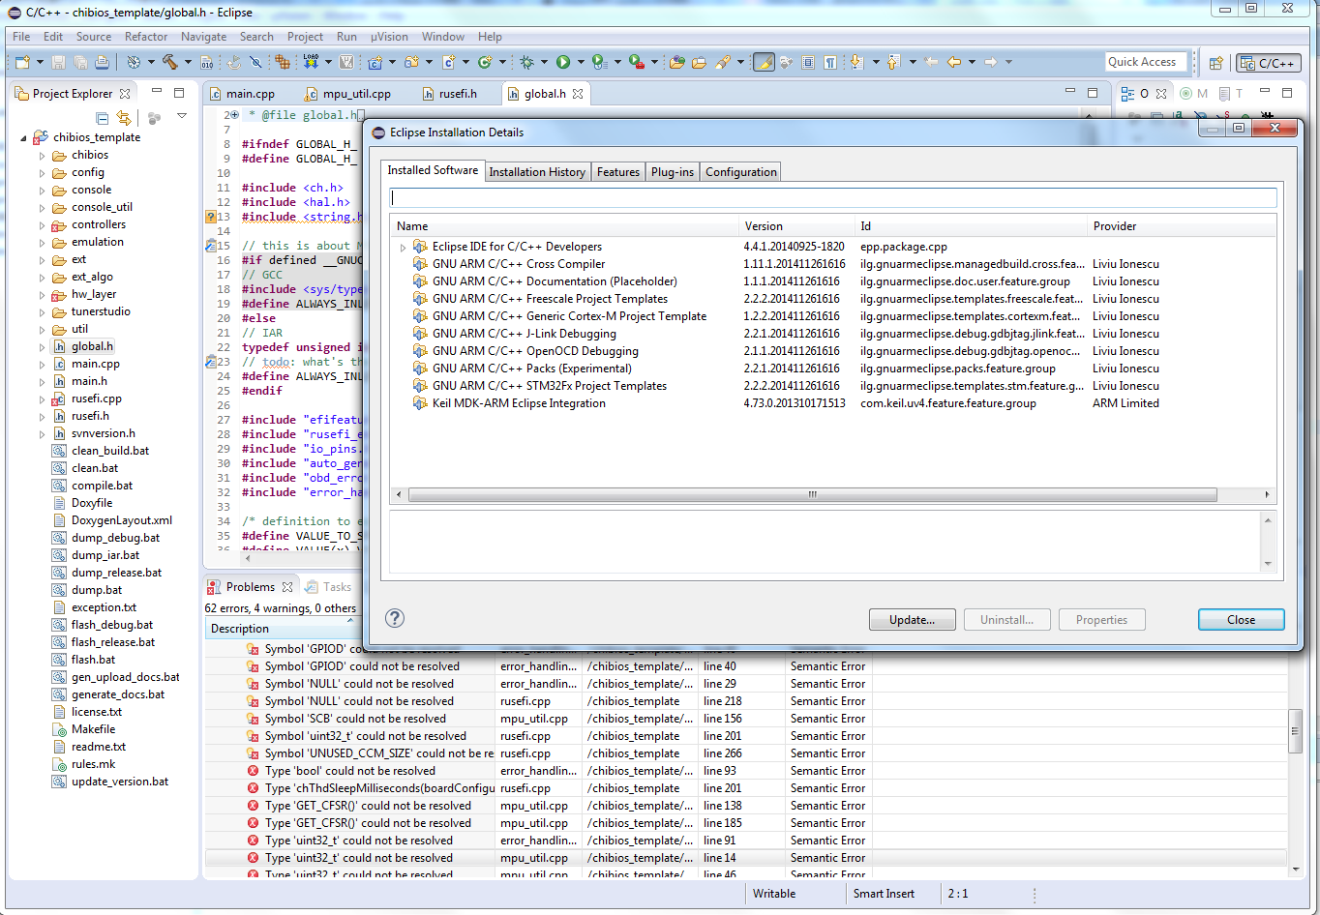Switch to the Plug-ins tab
1320x915 pixels.
(672, 172)
